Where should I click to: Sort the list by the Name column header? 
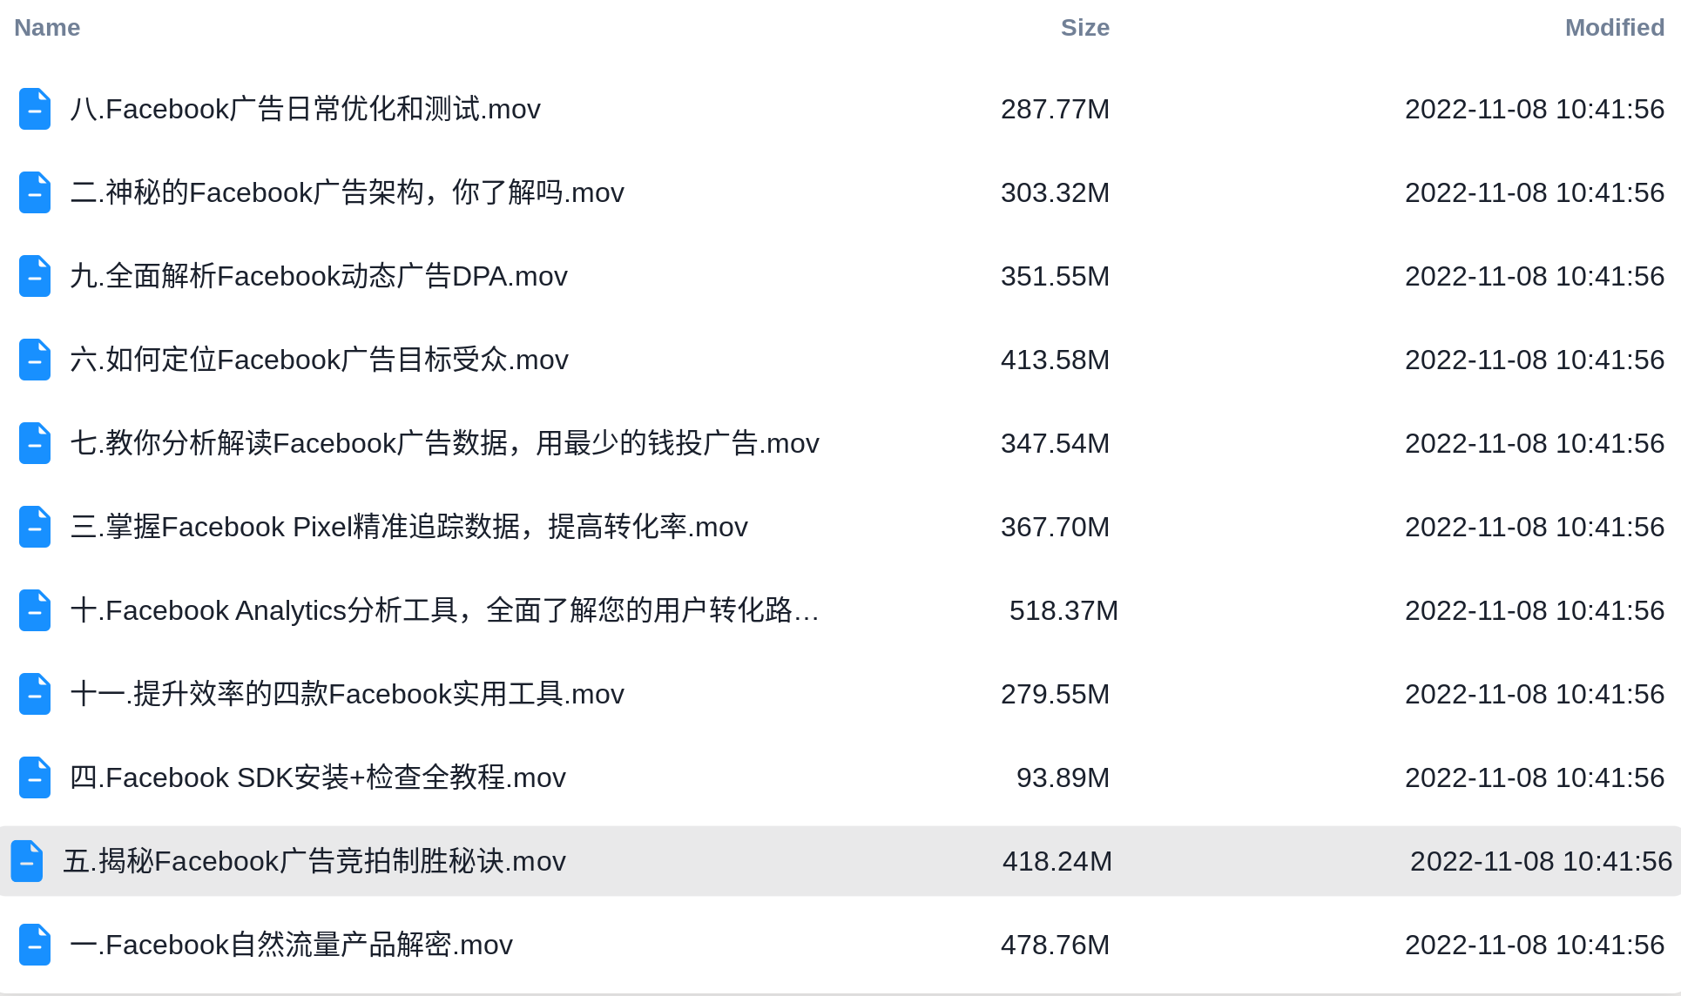pyautogui.click(x=47, y=28)
